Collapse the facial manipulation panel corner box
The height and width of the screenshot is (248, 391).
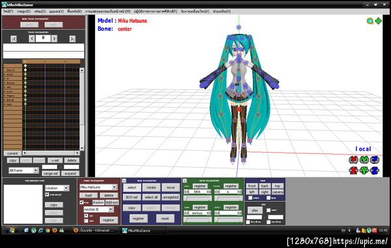click(185, 181)
